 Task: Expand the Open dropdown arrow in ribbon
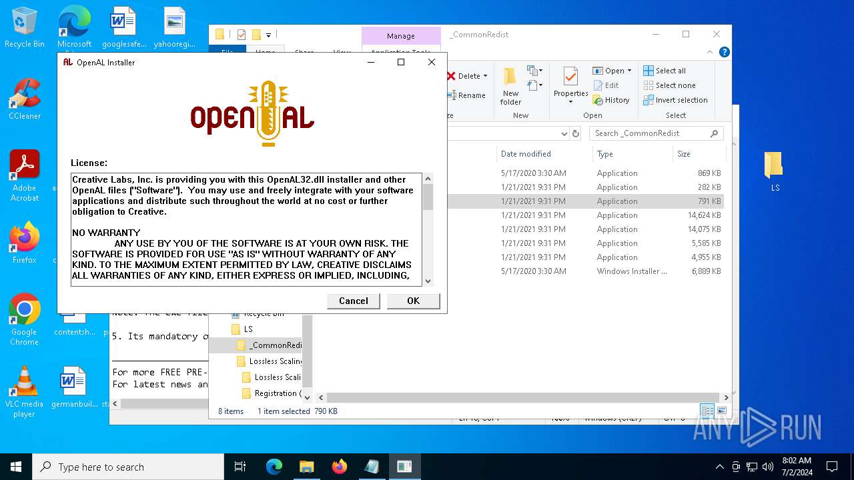(x=629, y=71)
